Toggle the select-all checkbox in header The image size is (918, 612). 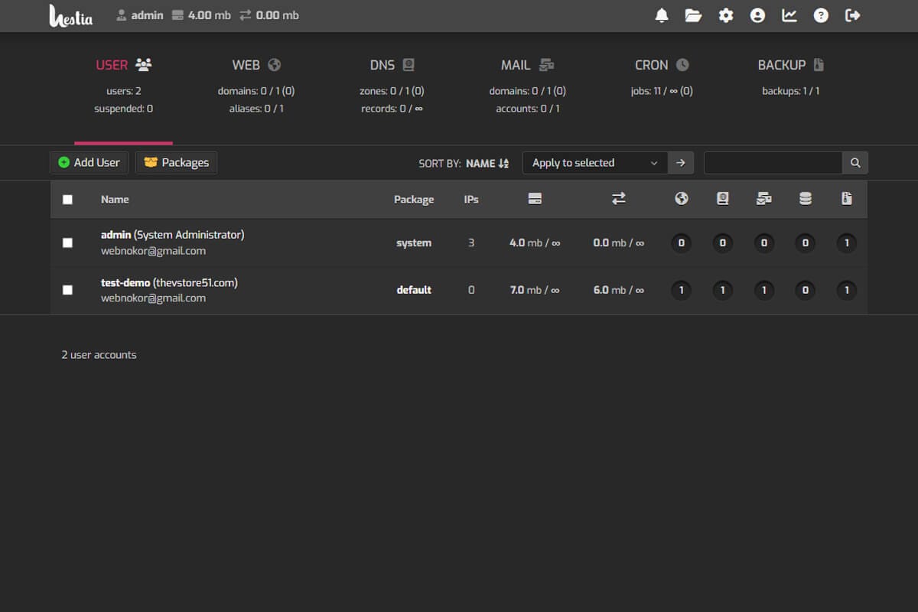tap(67, 200)
